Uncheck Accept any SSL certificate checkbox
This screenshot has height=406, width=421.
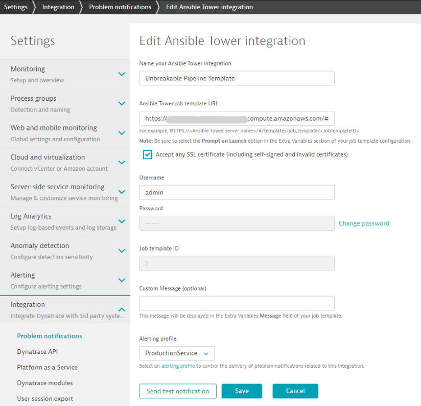pos(148,154)
